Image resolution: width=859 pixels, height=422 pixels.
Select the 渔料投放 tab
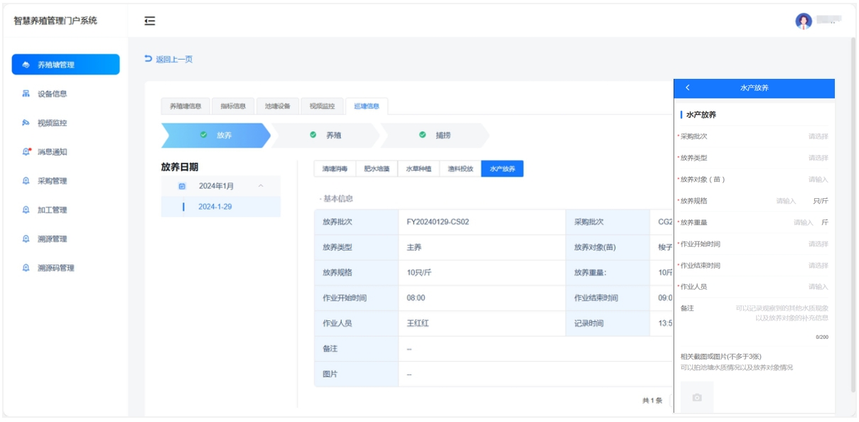tap(460, 169)
